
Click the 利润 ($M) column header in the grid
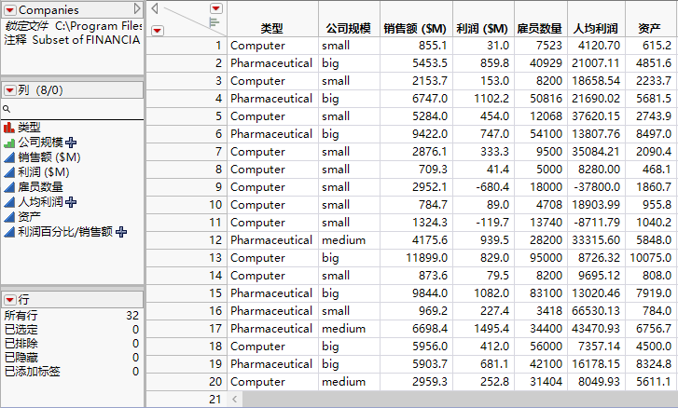[x=482, y=29]
